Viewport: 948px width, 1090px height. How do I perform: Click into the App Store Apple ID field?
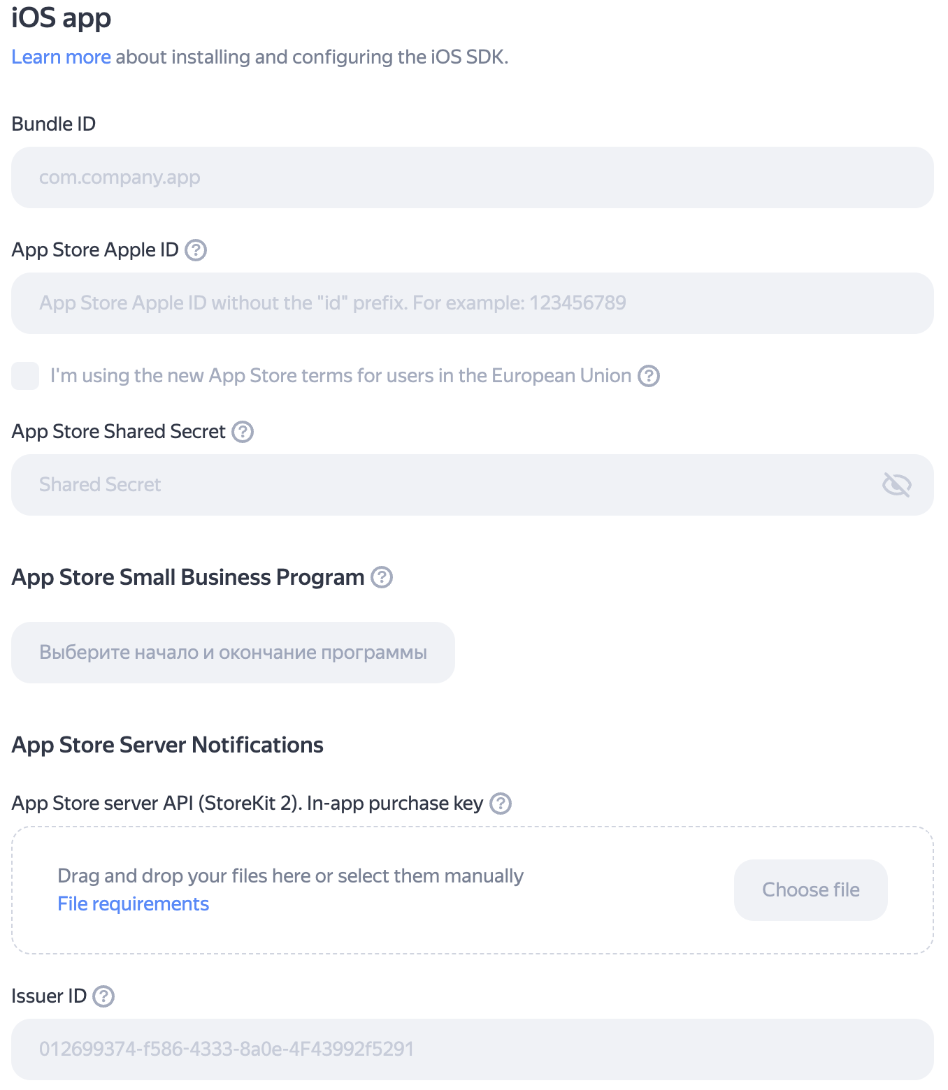pos(472,303)
